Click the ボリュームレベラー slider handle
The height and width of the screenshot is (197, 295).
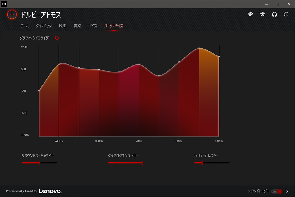202,163
